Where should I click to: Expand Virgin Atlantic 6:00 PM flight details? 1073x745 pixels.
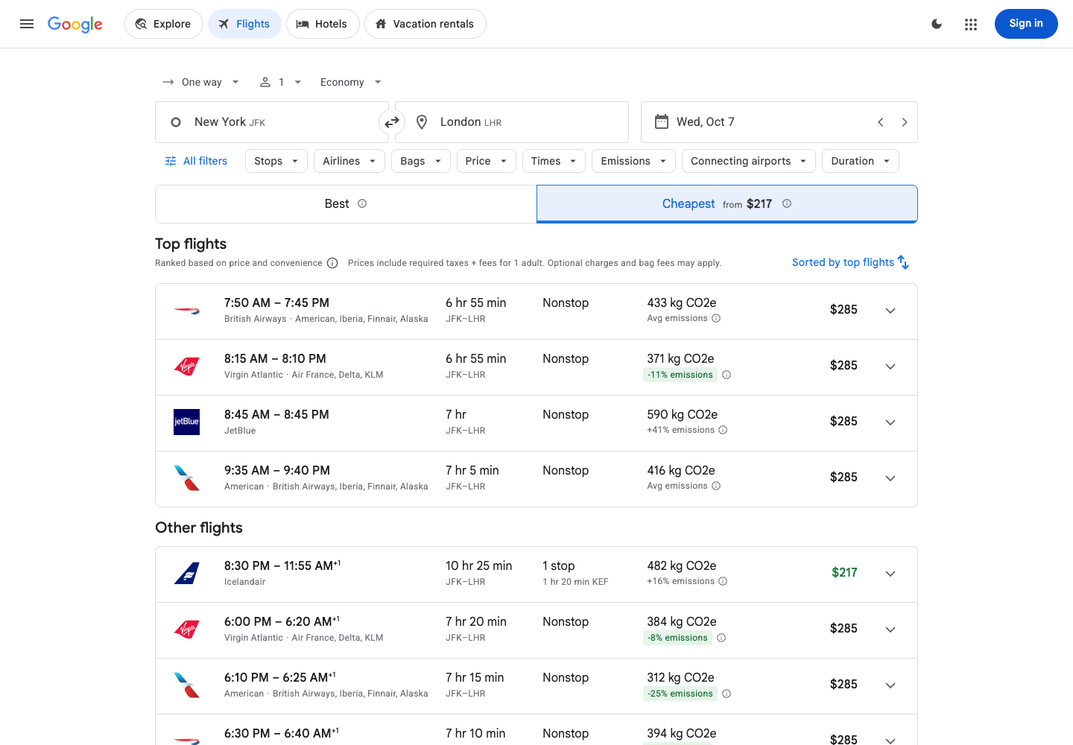pyautogui.click(x=890, y=630)
